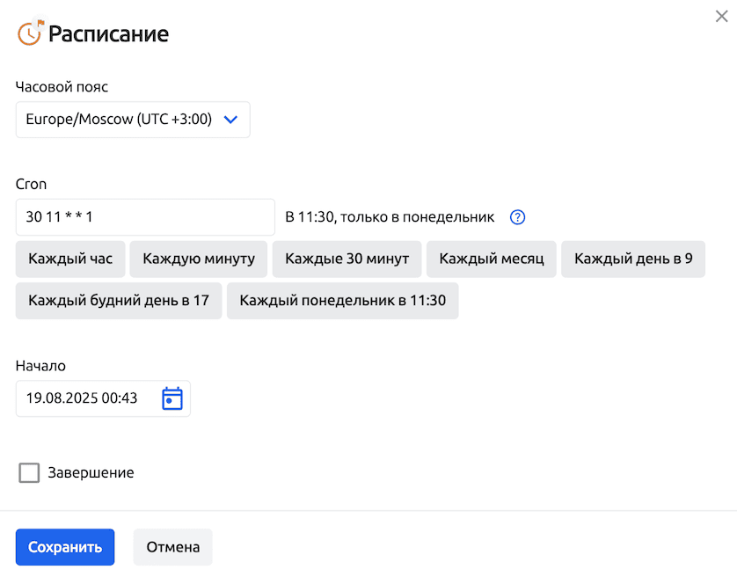Select the Europe/Moscow (UTC +3:00) timezone field

pyautogui.click(x=119, y=120)
